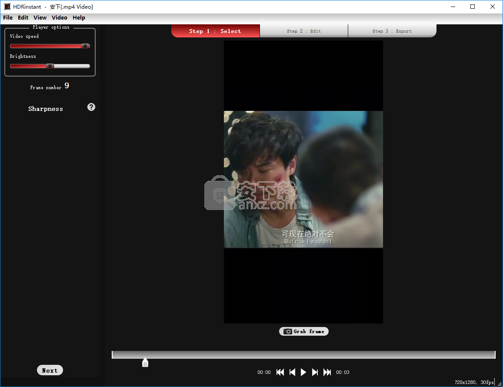The height and width of the screenshot is (387, 503).
Task: Click the HDRinstant app icon in title bar
Action: pos(7,7)
